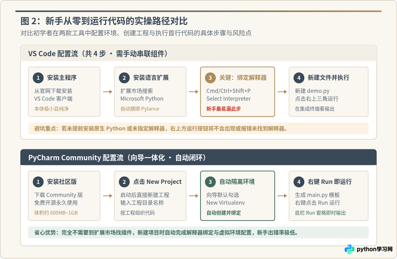Click the step title "右键 Run 即运行"
The height and width of the screenshot is (259, 397).
click(x=330, y=182)
